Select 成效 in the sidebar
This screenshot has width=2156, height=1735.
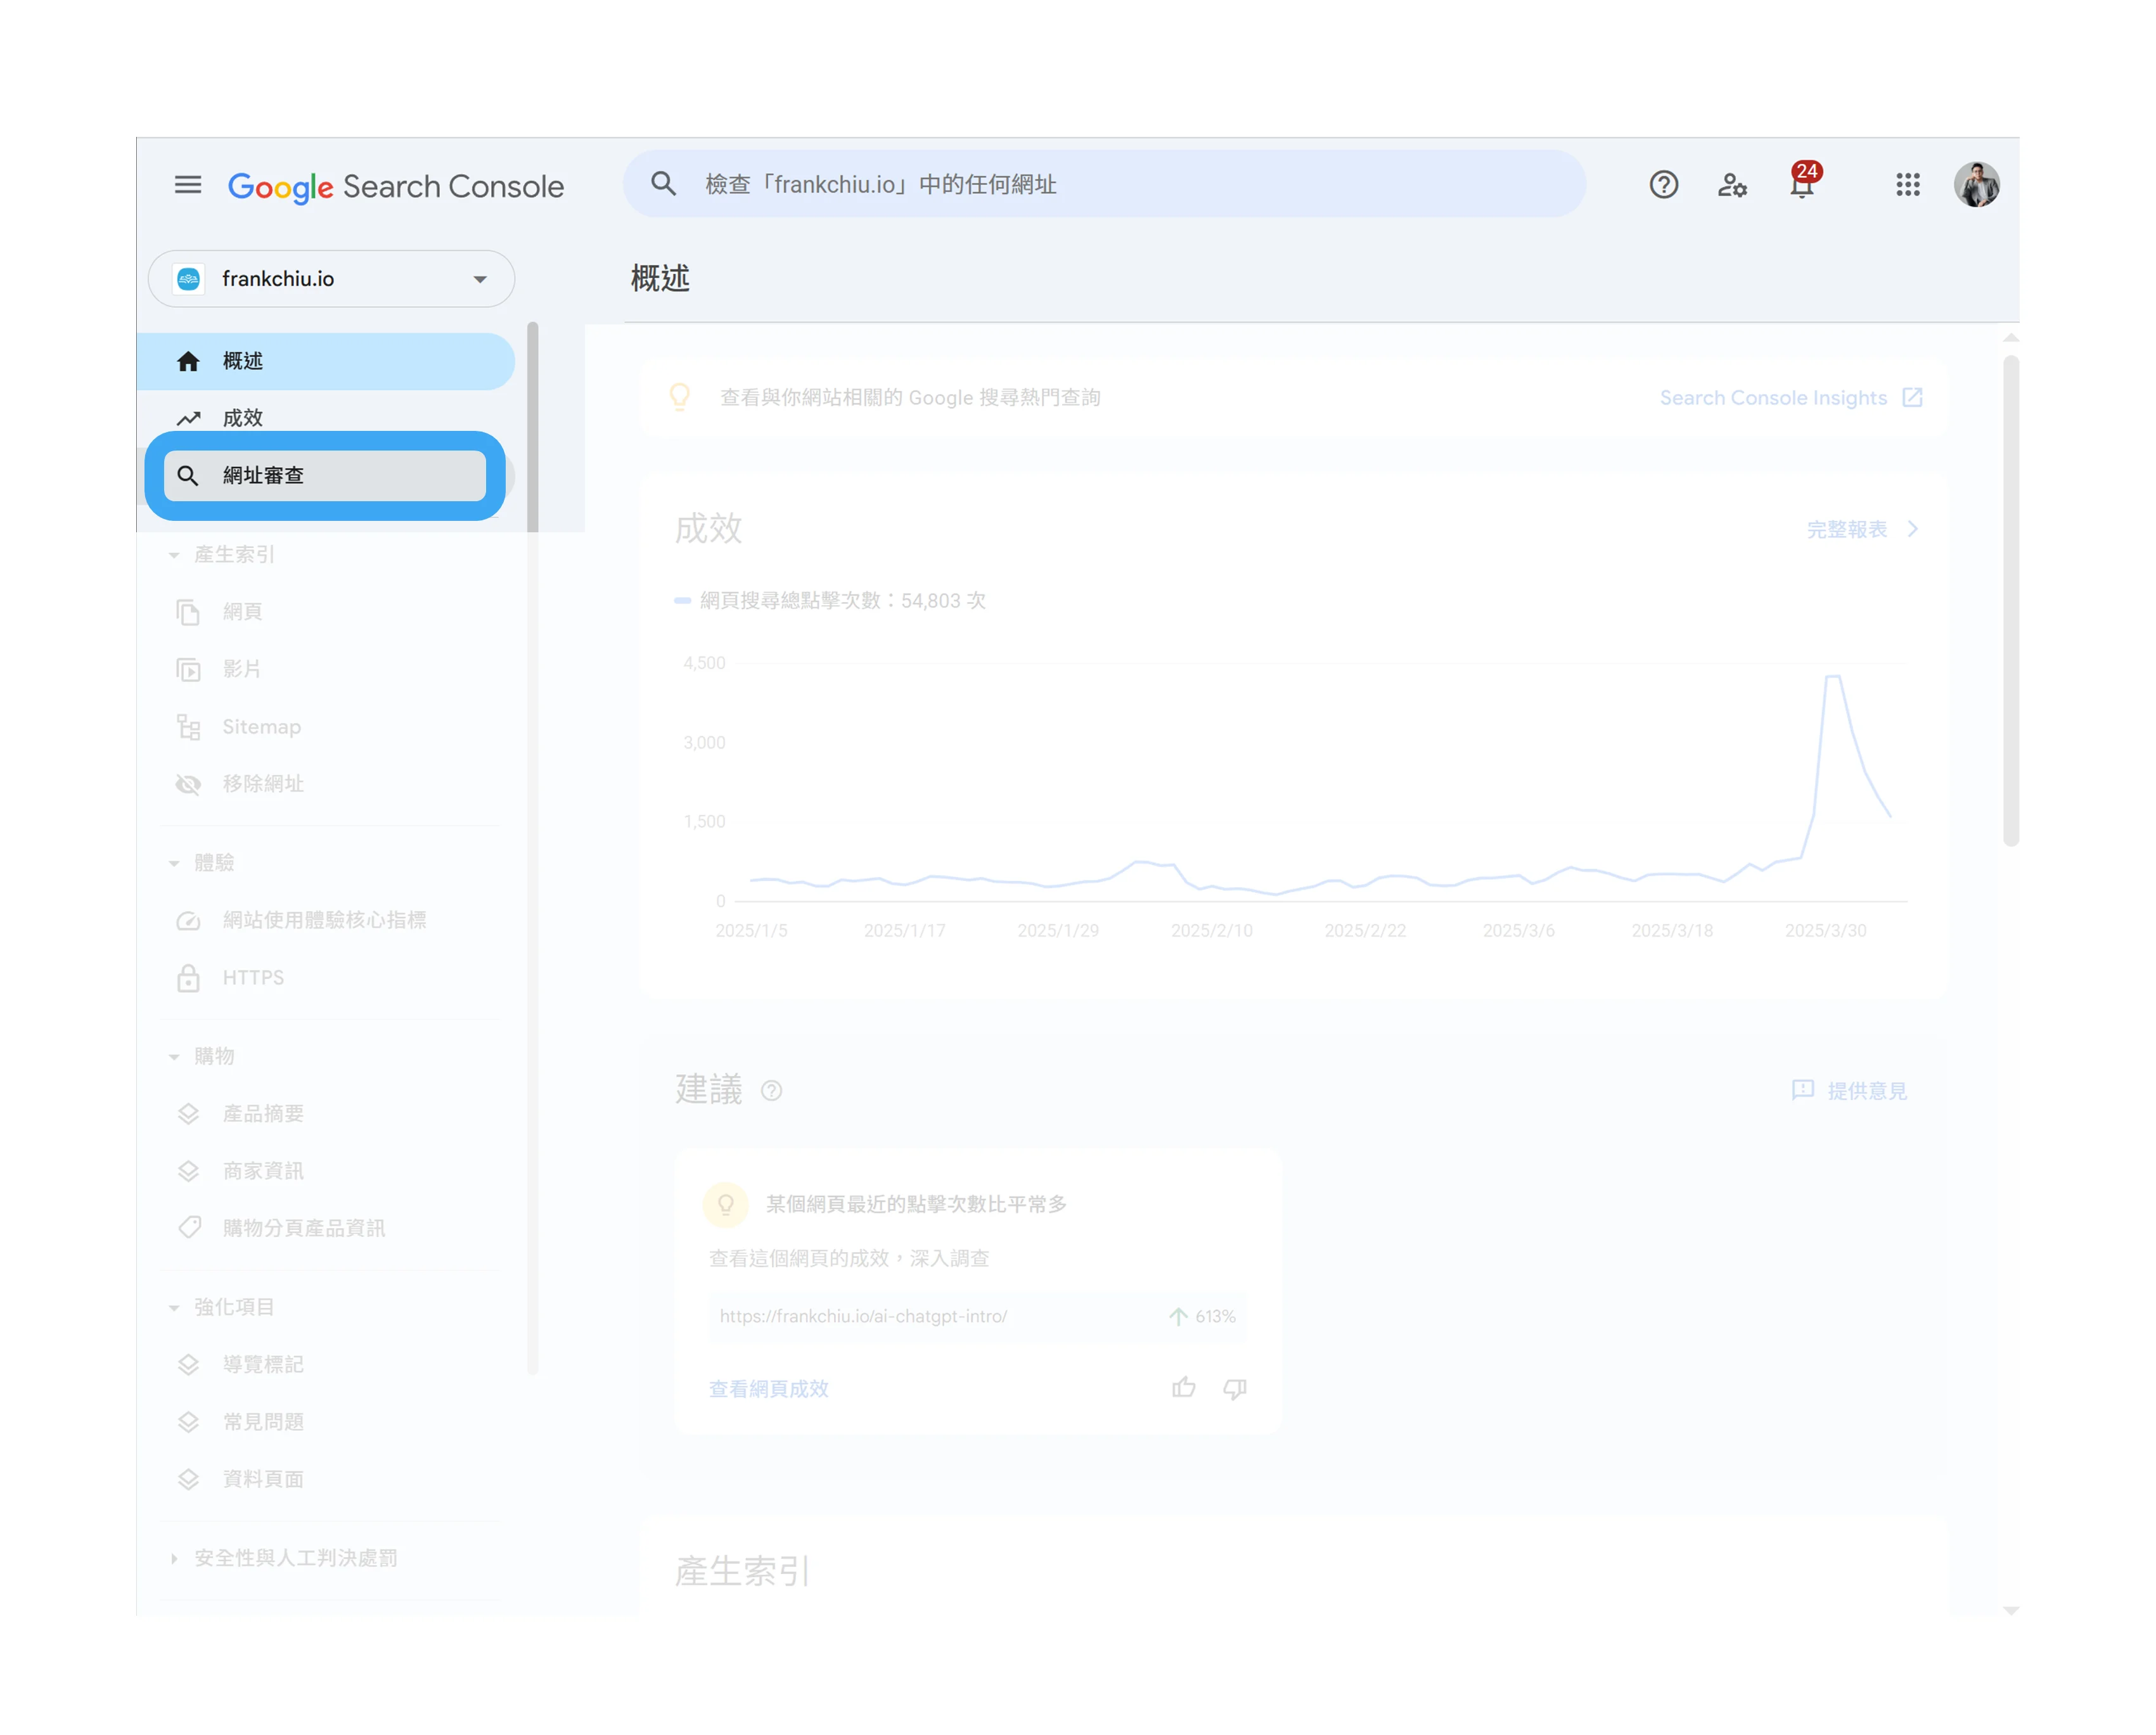click(x=243, y=418)
